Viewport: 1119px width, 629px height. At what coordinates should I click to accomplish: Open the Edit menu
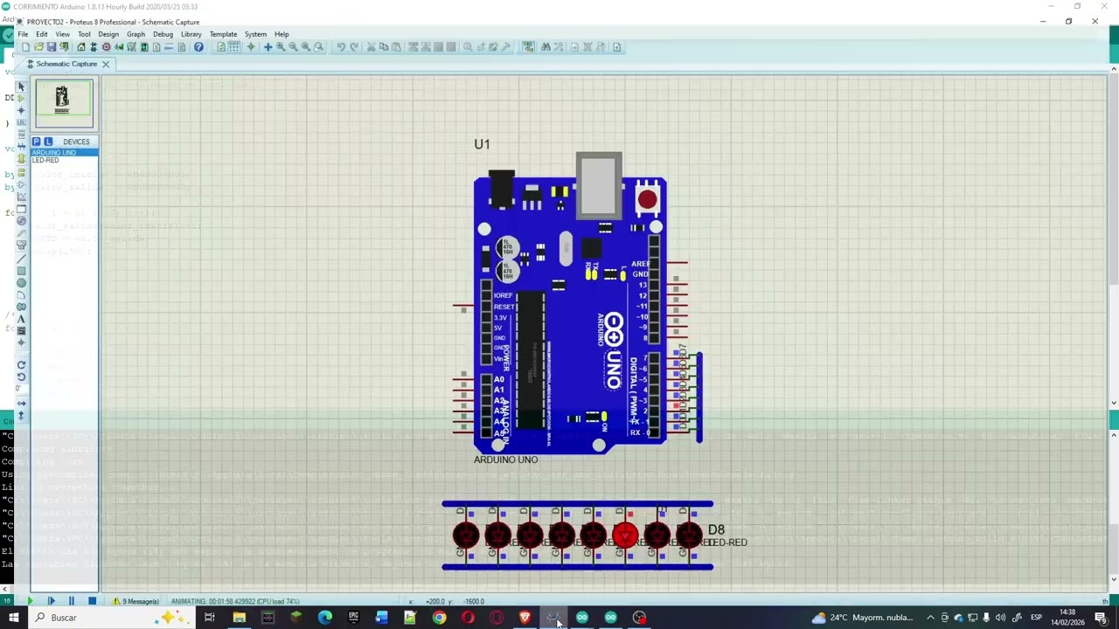(41, 34)
